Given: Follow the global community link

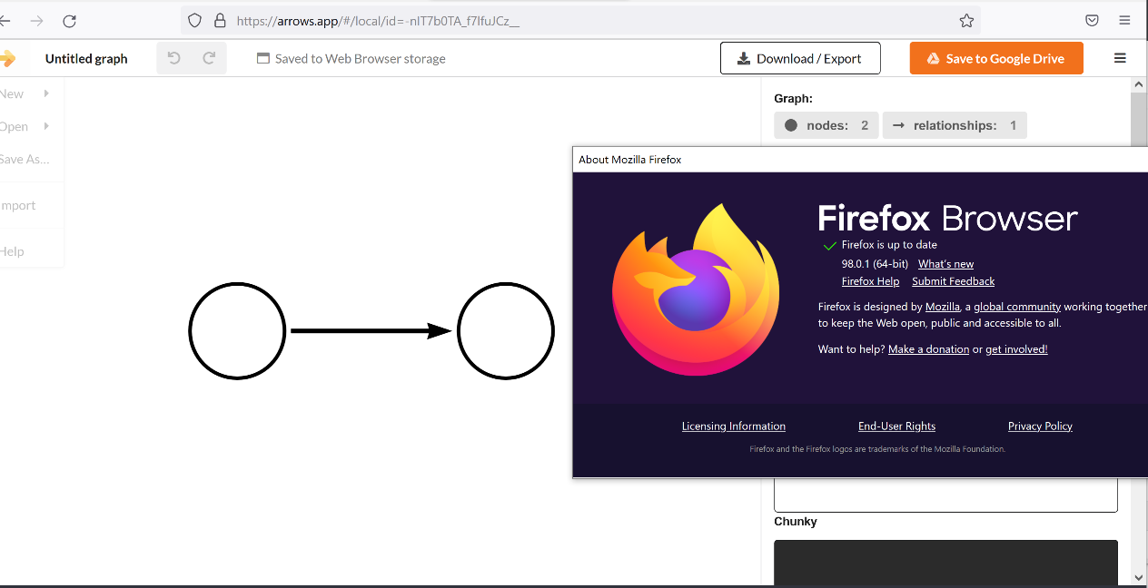Looking at the screenshot, I should click(1017, 307).
